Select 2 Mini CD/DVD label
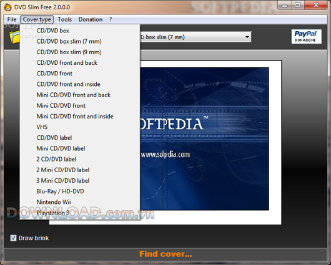 point(80,170)
